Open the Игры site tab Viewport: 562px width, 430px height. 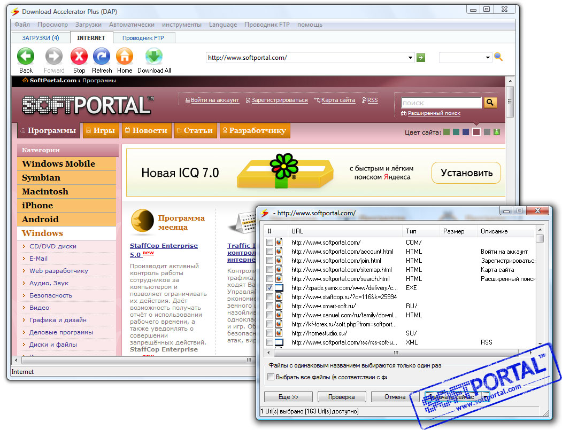[101, 130]
